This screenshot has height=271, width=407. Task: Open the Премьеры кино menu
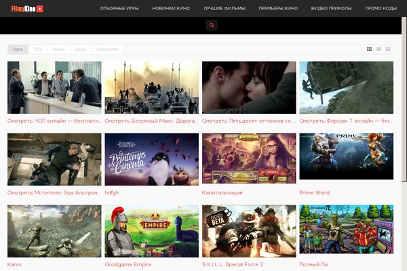(x=278, y=8)
